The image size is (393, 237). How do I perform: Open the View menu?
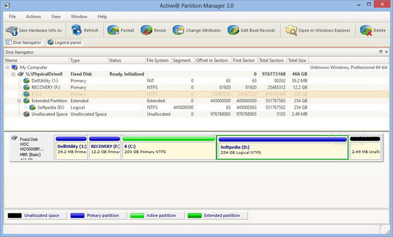tap(56, 16)
